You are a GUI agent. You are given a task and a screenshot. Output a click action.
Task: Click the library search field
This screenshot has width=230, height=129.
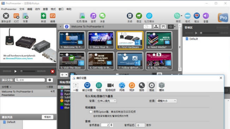[30, 80]
